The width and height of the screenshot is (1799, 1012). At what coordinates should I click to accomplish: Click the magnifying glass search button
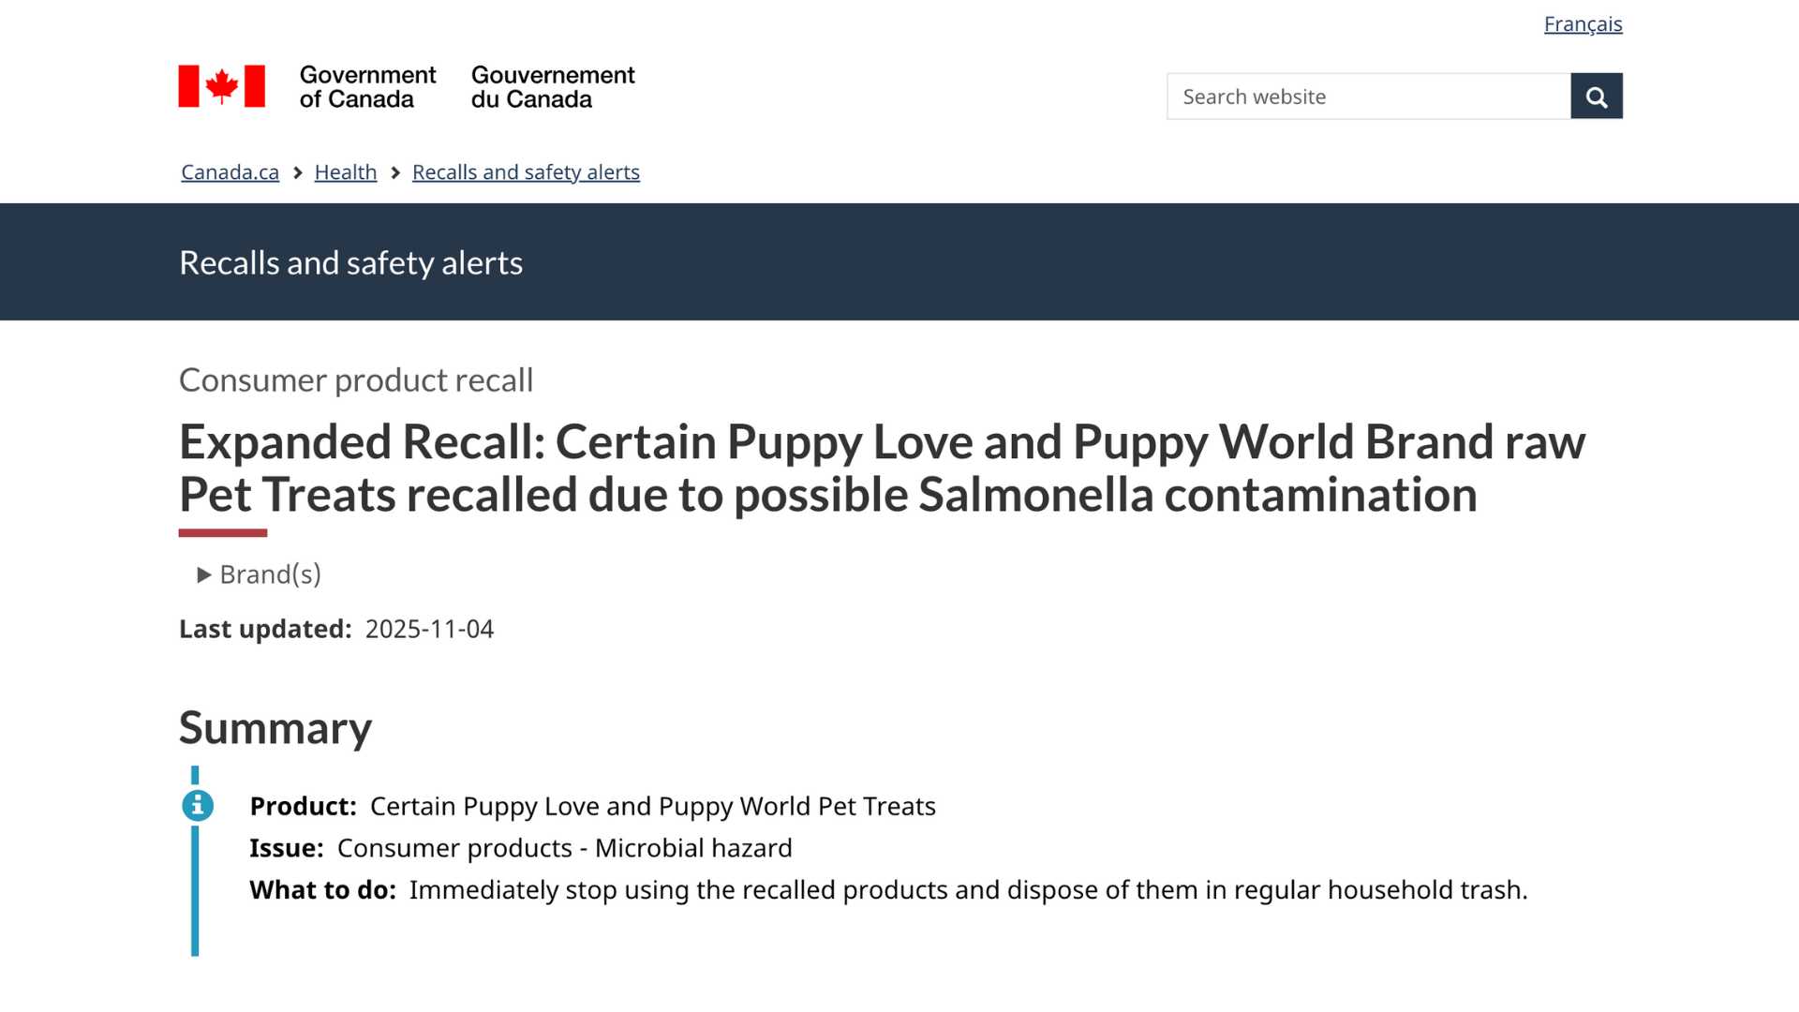click(1597, 97)
